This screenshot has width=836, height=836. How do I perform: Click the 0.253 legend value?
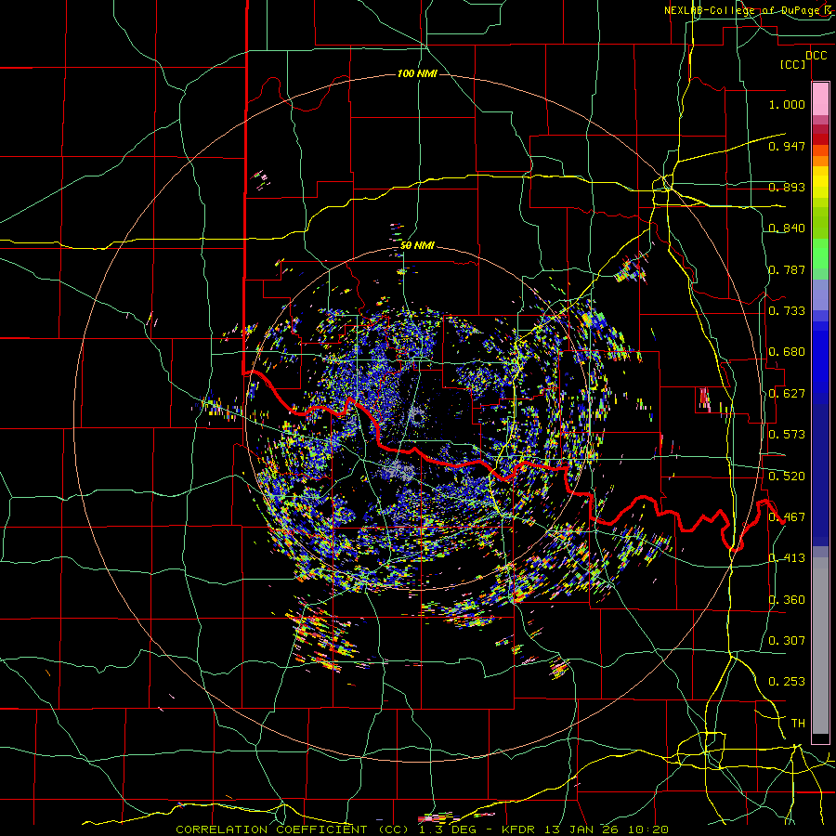(787, 682)
